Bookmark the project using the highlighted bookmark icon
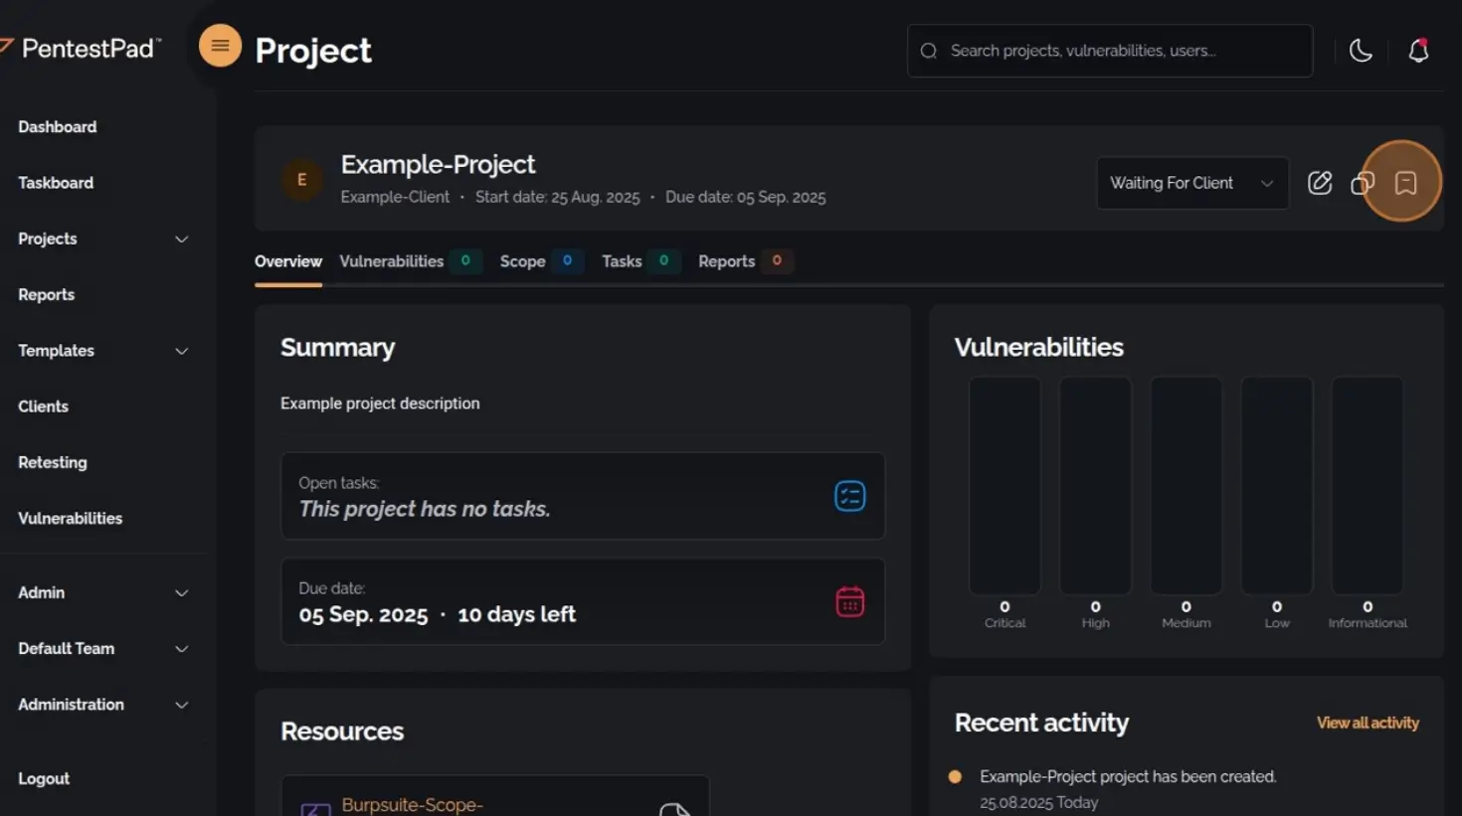Image resolution: width=1462 pixels, height=816 pixels. click(1404, 183)
